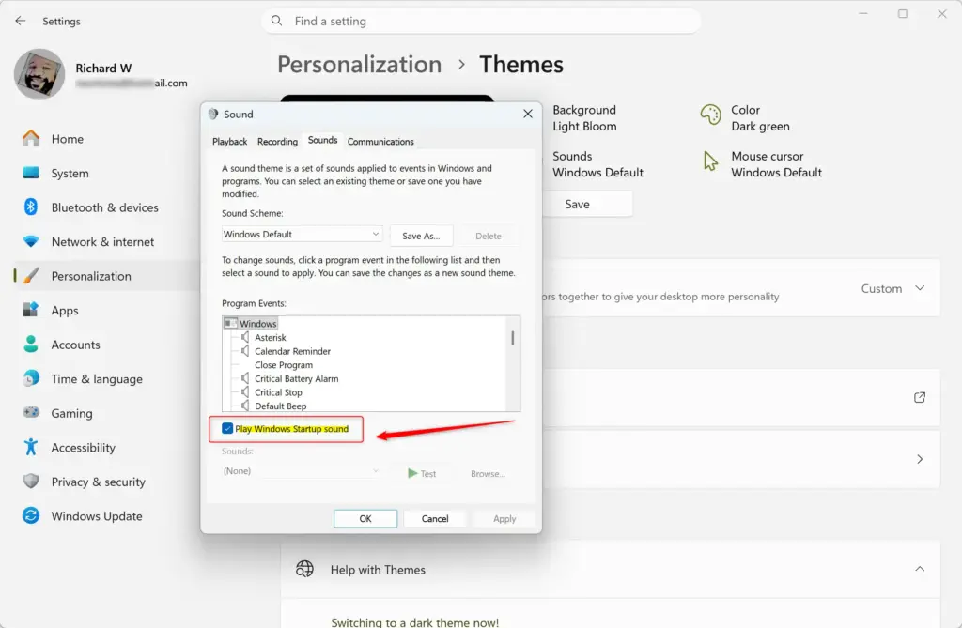Click speaker icon beside Default Beep

click(x=245, y=406)
